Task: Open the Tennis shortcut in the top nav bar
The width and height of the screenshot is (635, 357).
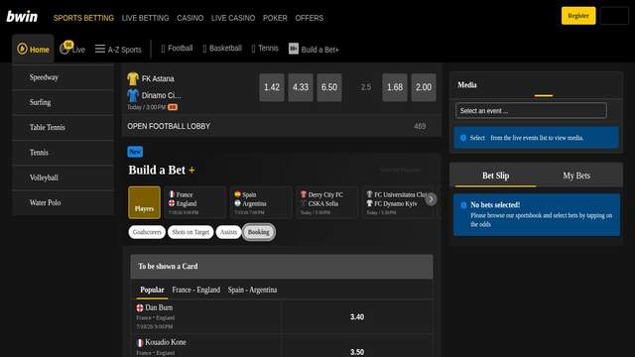Action: 265,49
